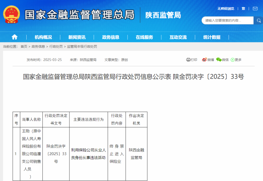
Task: Click the 首页 breadcrumb link
Action: click(24, 47)
